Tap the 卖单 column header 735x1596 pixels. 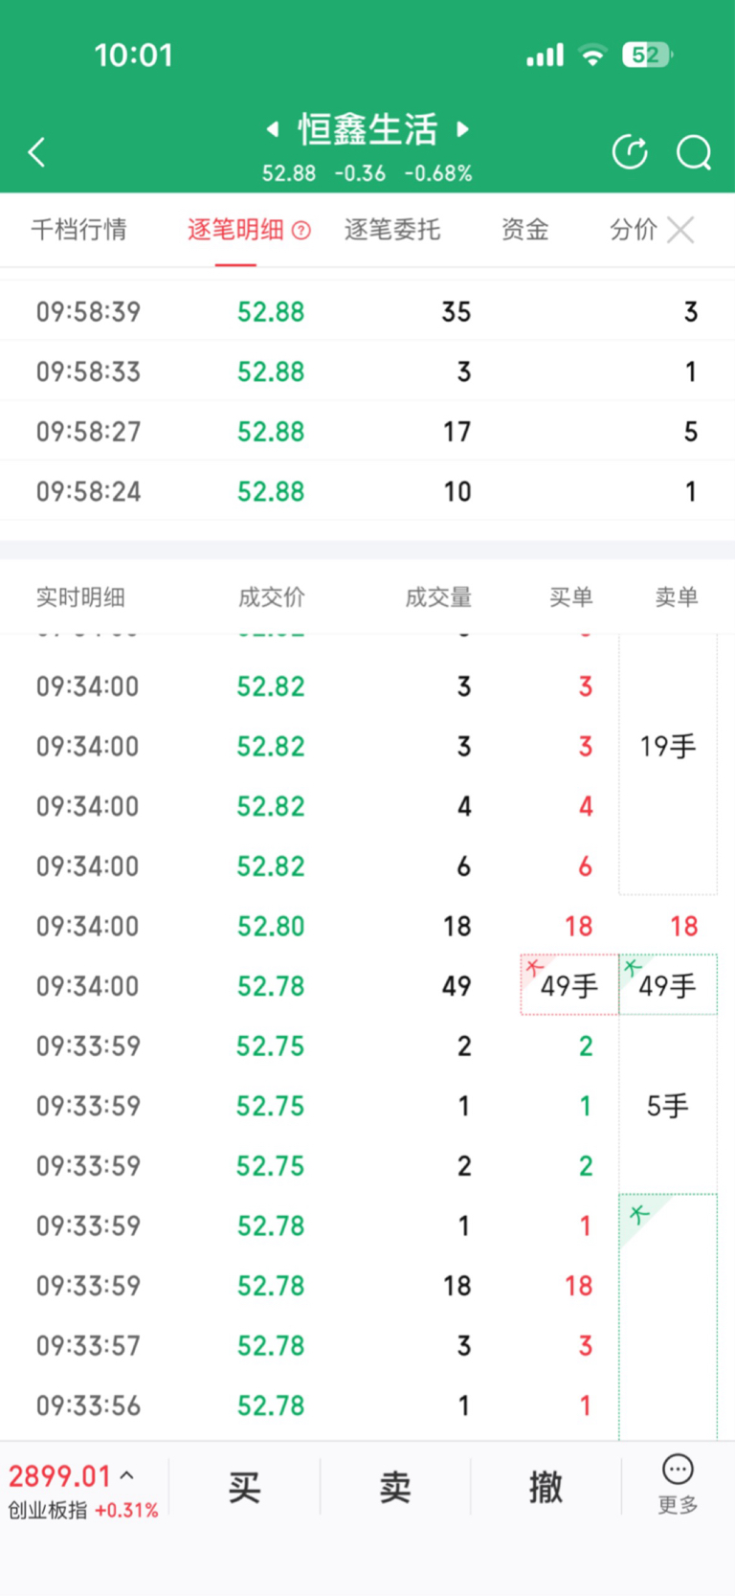677,597
